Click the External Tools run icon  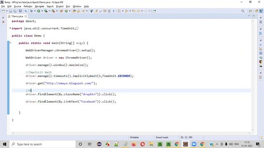point(53,11)
